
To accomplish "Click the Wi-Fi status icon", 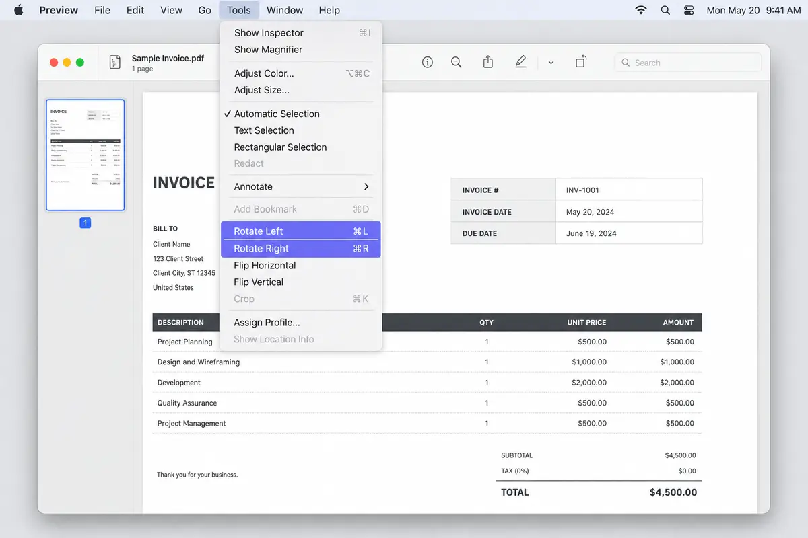I will point(641,10).
